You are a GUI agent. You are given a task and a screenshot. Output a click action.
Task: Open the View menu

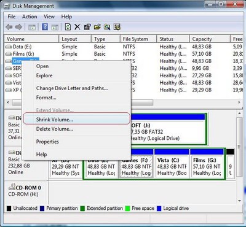coord(49,17)
